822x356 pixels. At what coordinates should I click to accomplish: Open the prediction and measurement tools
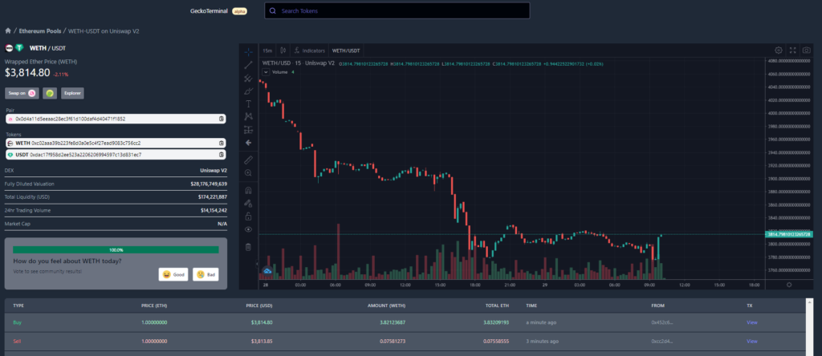[x=249, y=129]
